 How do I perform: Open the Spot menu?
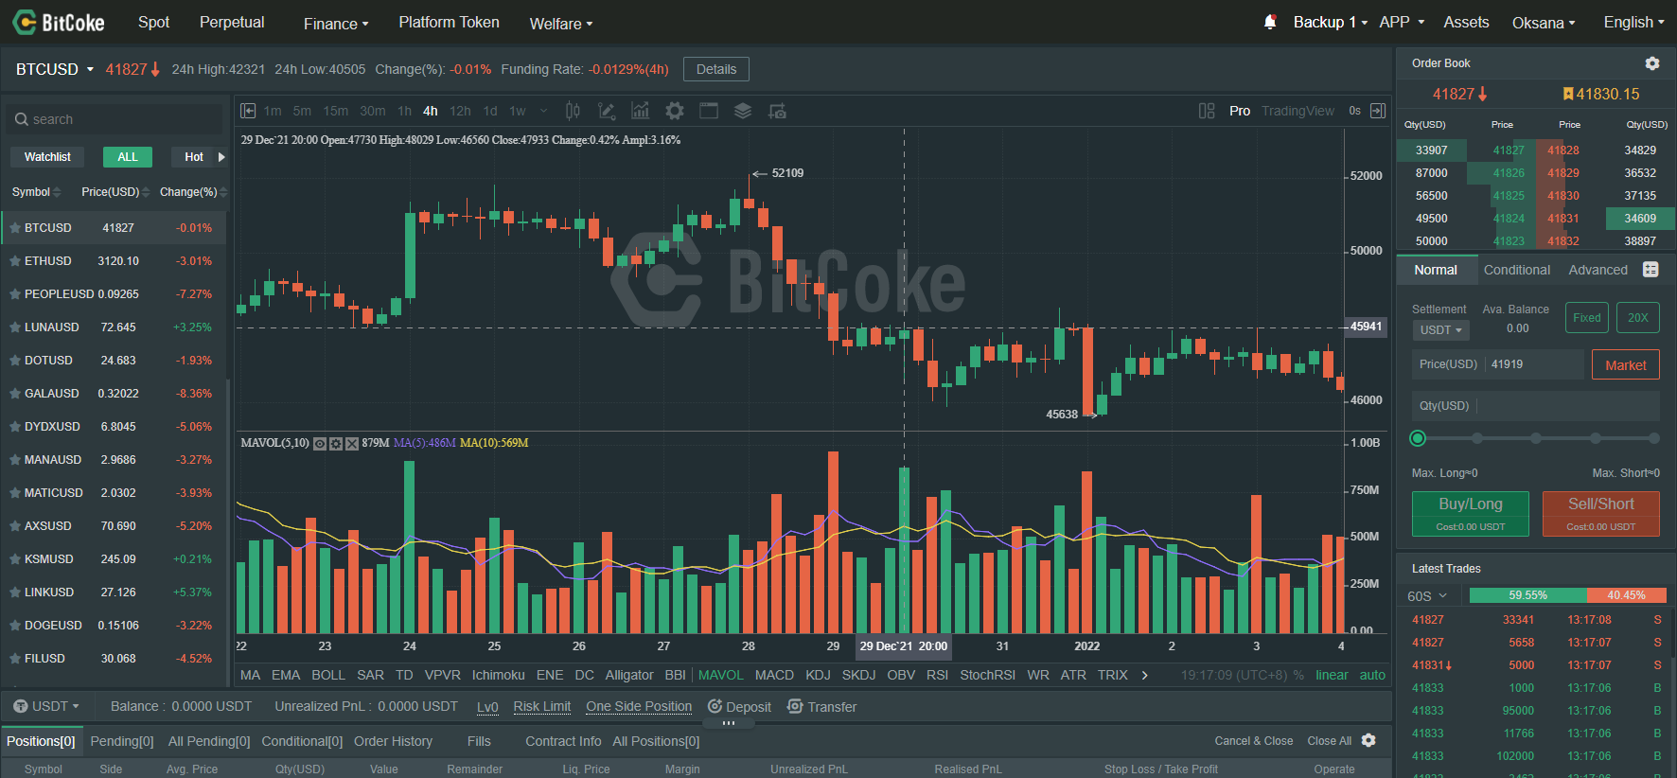[x=153, y=22]
